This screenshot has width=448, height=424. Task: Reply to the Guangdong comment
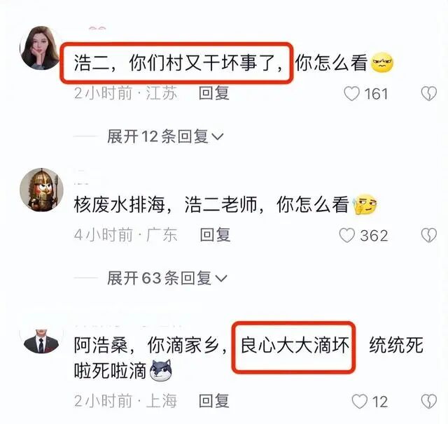pos(215,235)
